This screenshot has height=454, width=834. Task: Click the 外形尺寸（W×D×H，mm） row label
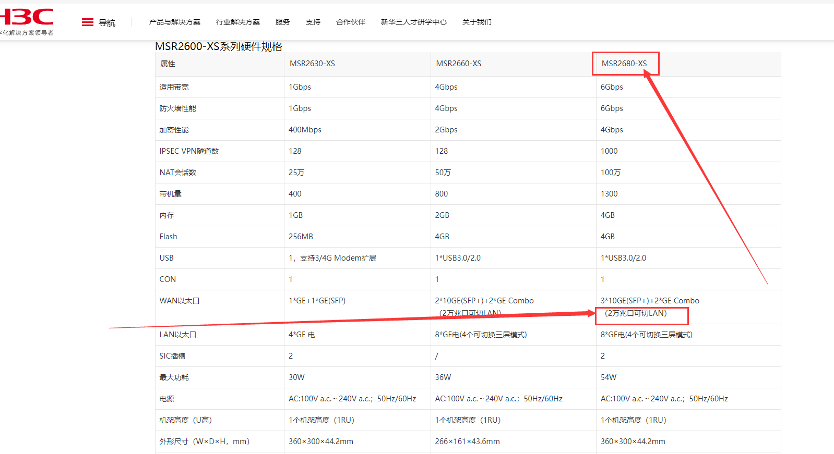pos(205,441)
